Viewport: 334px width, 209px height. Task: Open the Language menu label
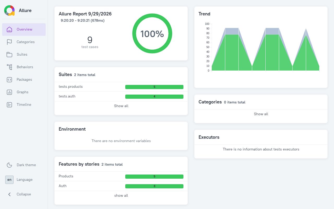25,179
